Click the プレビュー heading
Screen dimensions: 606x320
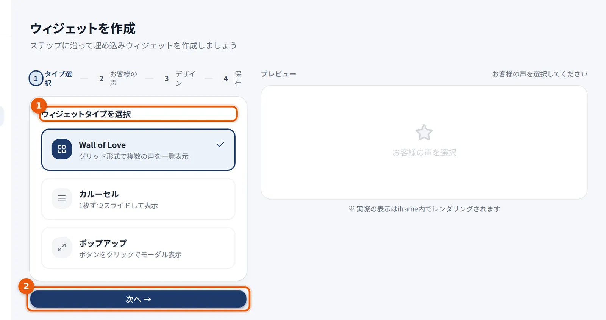(278, 74)
